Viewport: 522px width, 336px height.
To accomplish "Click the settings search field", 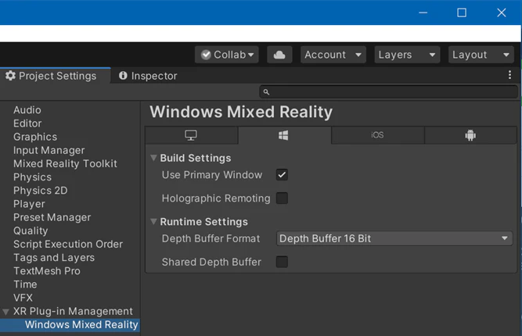I will click(388, 91).
